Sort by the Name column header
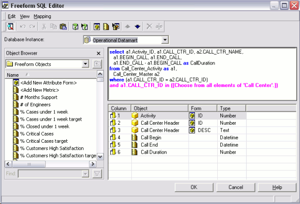The width and height of the screenshot is (300, 204). 51,75
